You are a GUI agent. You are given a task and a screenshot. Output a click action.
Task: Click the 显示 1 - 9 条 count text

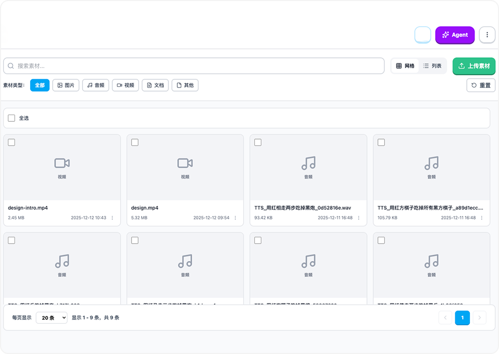click(x=96, y=318)
